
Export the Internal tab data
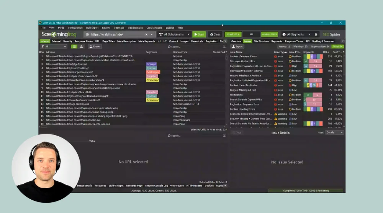(95, 47)
